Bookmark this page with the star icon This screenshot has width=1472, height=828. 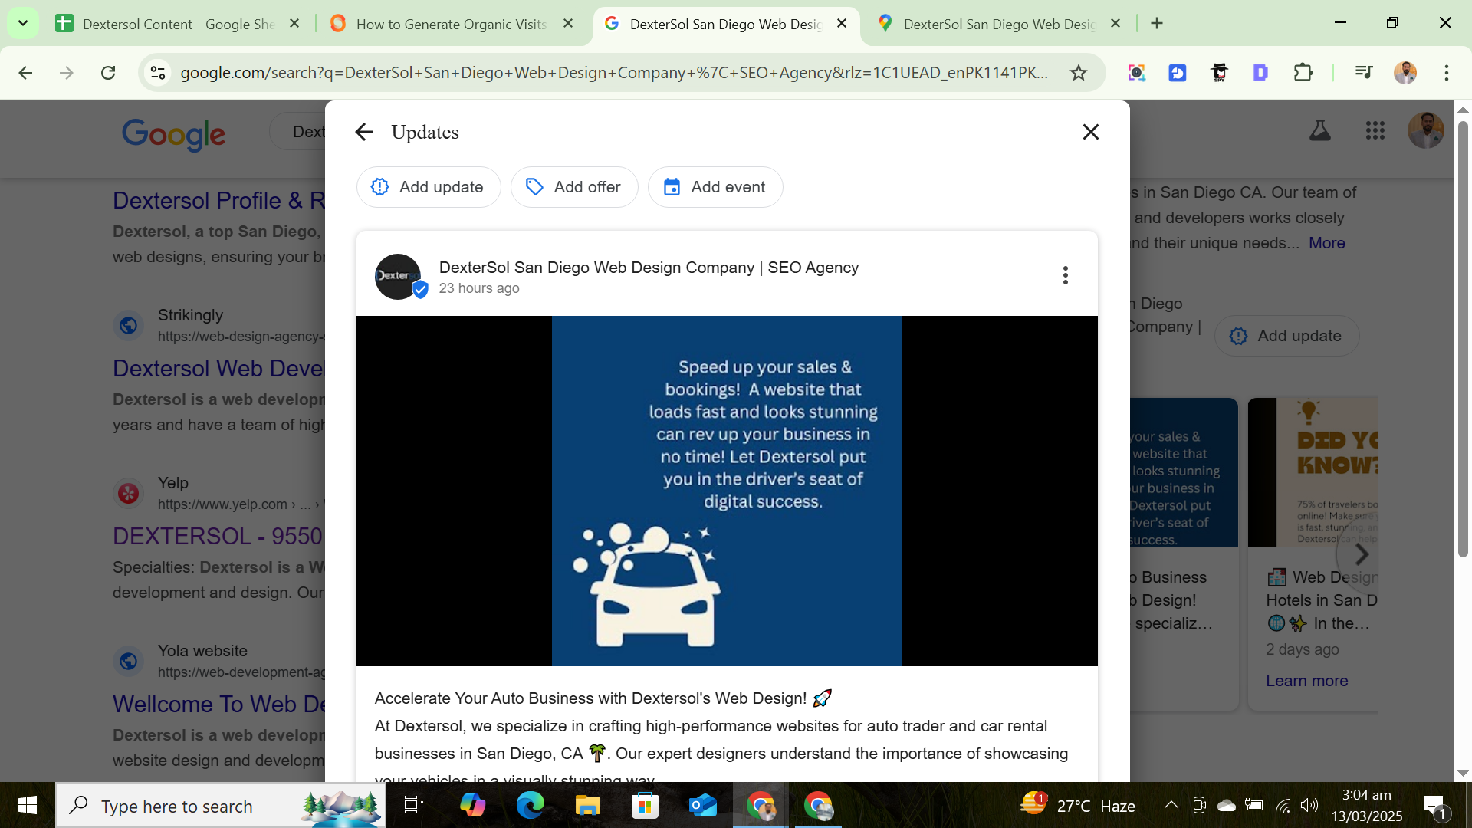pos(1079,73)
